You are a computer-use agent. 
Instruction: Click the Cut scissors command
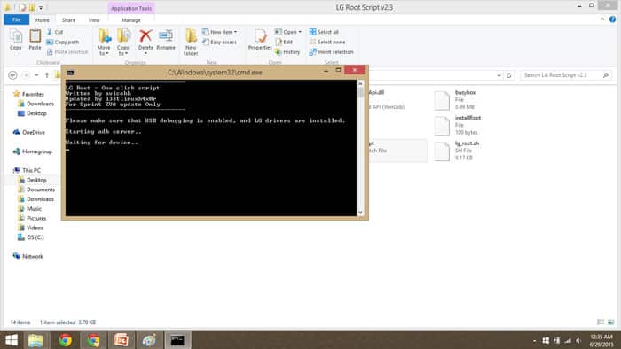(x=55, y=32)
